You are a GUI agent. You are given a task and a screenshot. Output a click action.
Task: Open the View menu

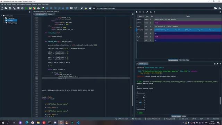coord(43,5)
